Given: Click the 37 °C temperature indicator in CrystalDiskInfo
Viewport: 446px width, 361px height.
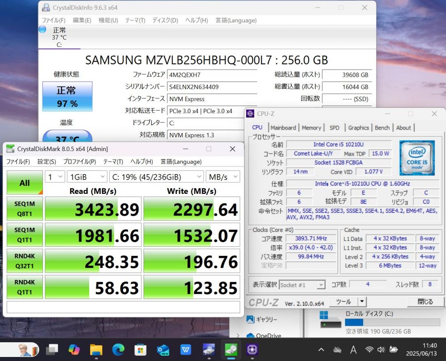Looking at the screenshot, I should click(x=67, y=136).
